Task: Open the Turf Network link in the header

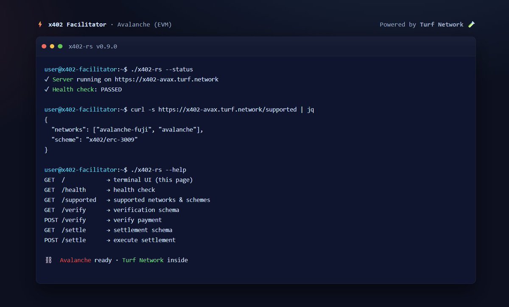Action: tap(442, 25)
